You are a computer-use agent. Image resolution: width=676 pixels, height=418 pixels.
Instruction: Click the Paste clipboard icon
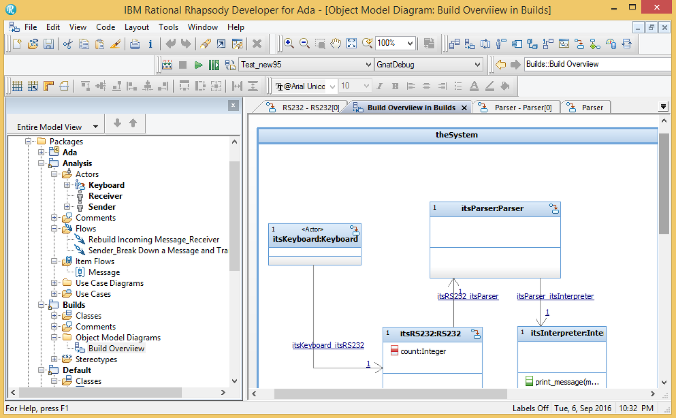coord(100,44)
